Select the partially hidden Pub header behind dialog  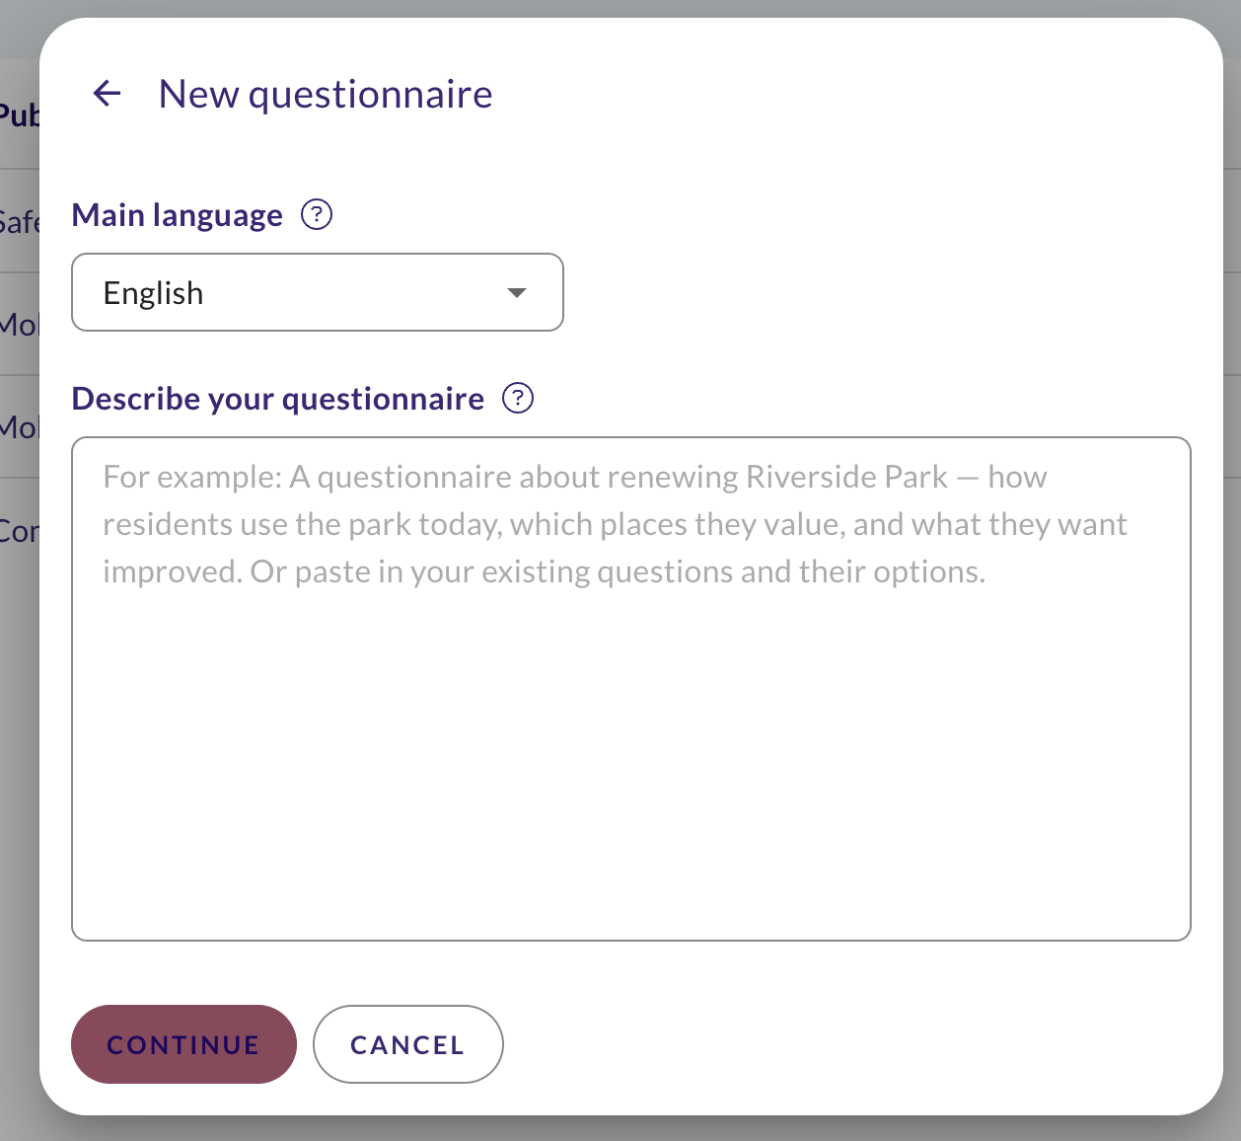[19, 115]
